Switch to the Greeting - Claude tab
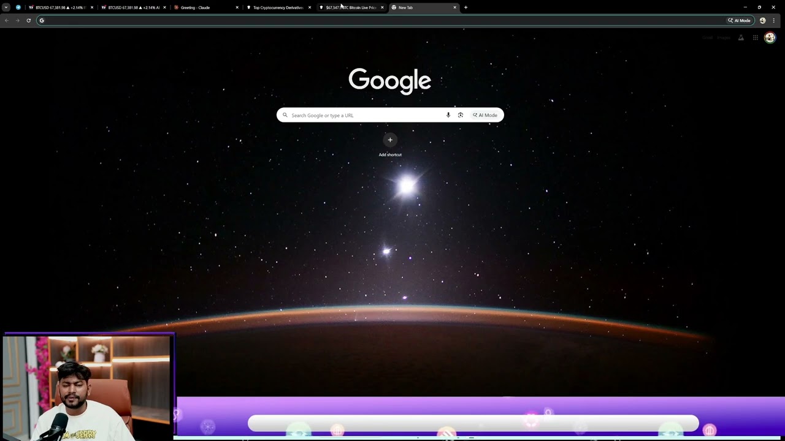 (202, 7)
